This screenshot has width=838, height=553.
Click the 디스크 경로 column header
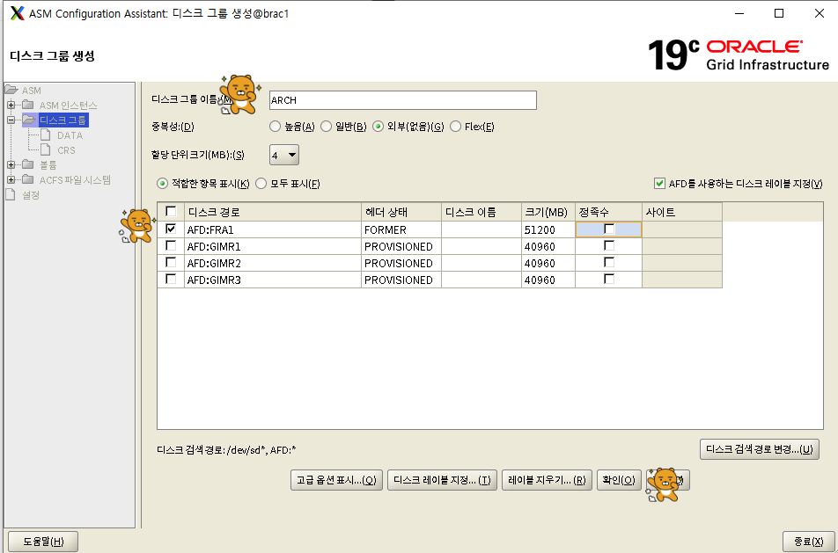273,212
